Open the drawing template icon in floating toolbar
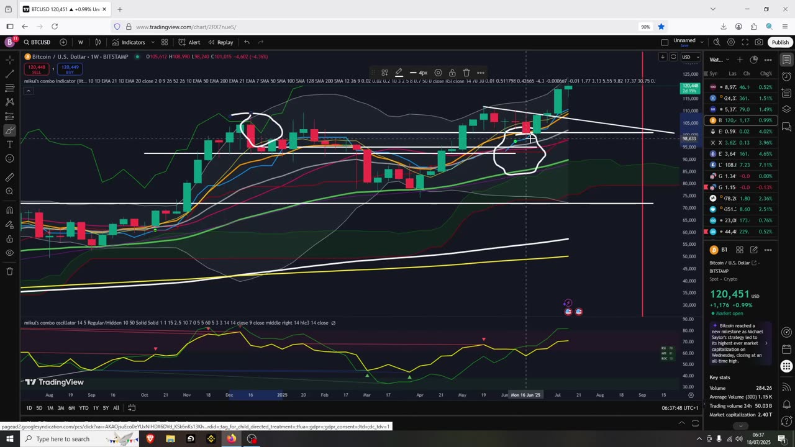Screen dimensions: 795x447 [x=384, y=73]
